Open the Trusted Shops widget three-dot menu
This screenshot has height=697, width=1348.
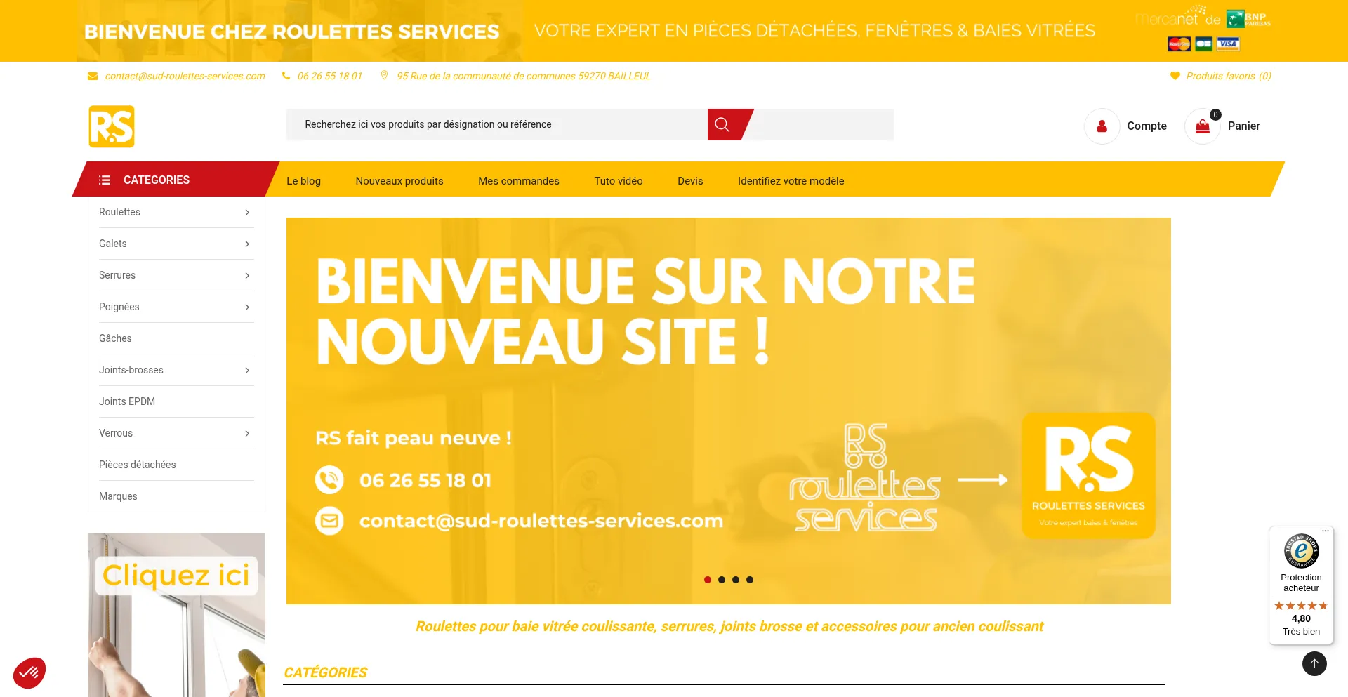click(1326, 531)
